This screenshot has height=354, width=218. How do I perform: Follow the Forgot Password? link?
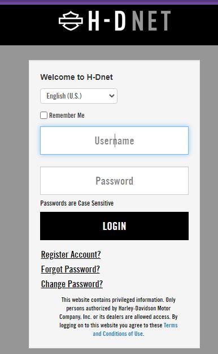tap(70, 269)
